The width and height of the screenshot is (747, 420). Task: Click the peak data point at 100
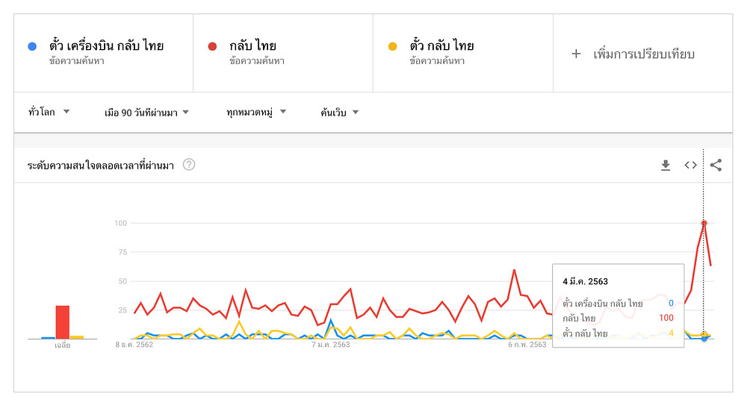704,223
